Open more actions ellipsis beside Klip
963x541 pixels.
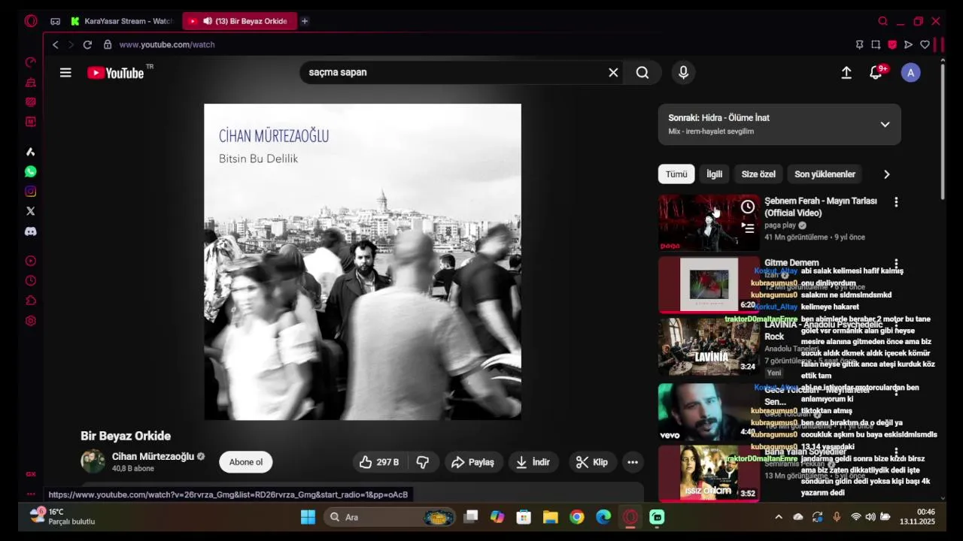coord(633,462)
